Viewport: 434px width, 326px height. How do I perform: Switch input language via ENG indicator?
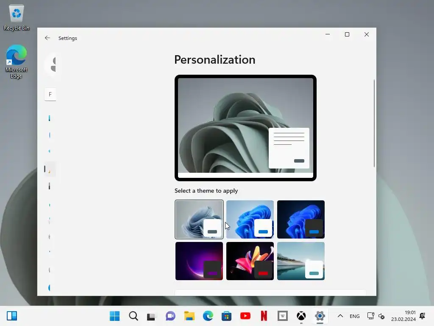[x=355, y=316]
